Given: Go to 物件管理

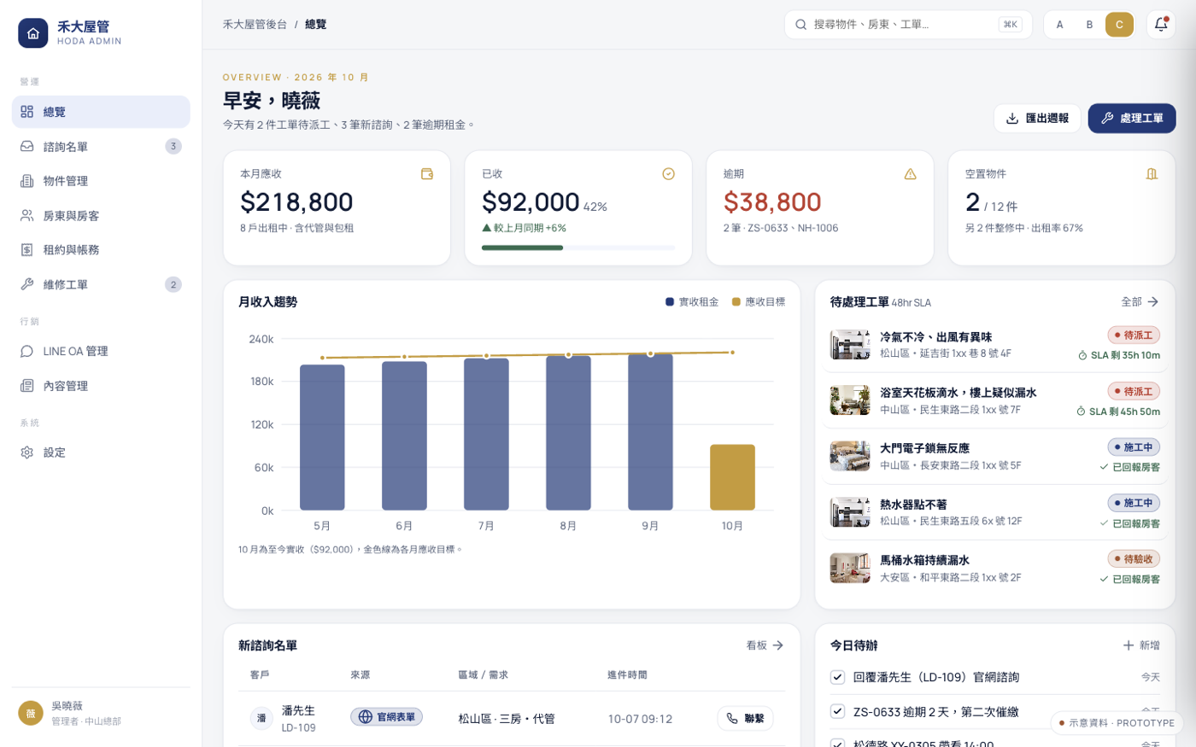Looking at the screenshot, I should (101, 181).
